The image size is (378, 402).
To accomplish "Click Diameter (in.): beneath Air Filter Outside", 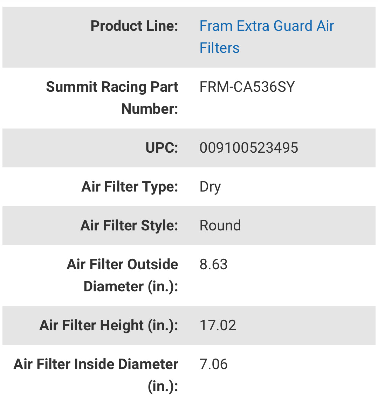I will pos(131,286).
